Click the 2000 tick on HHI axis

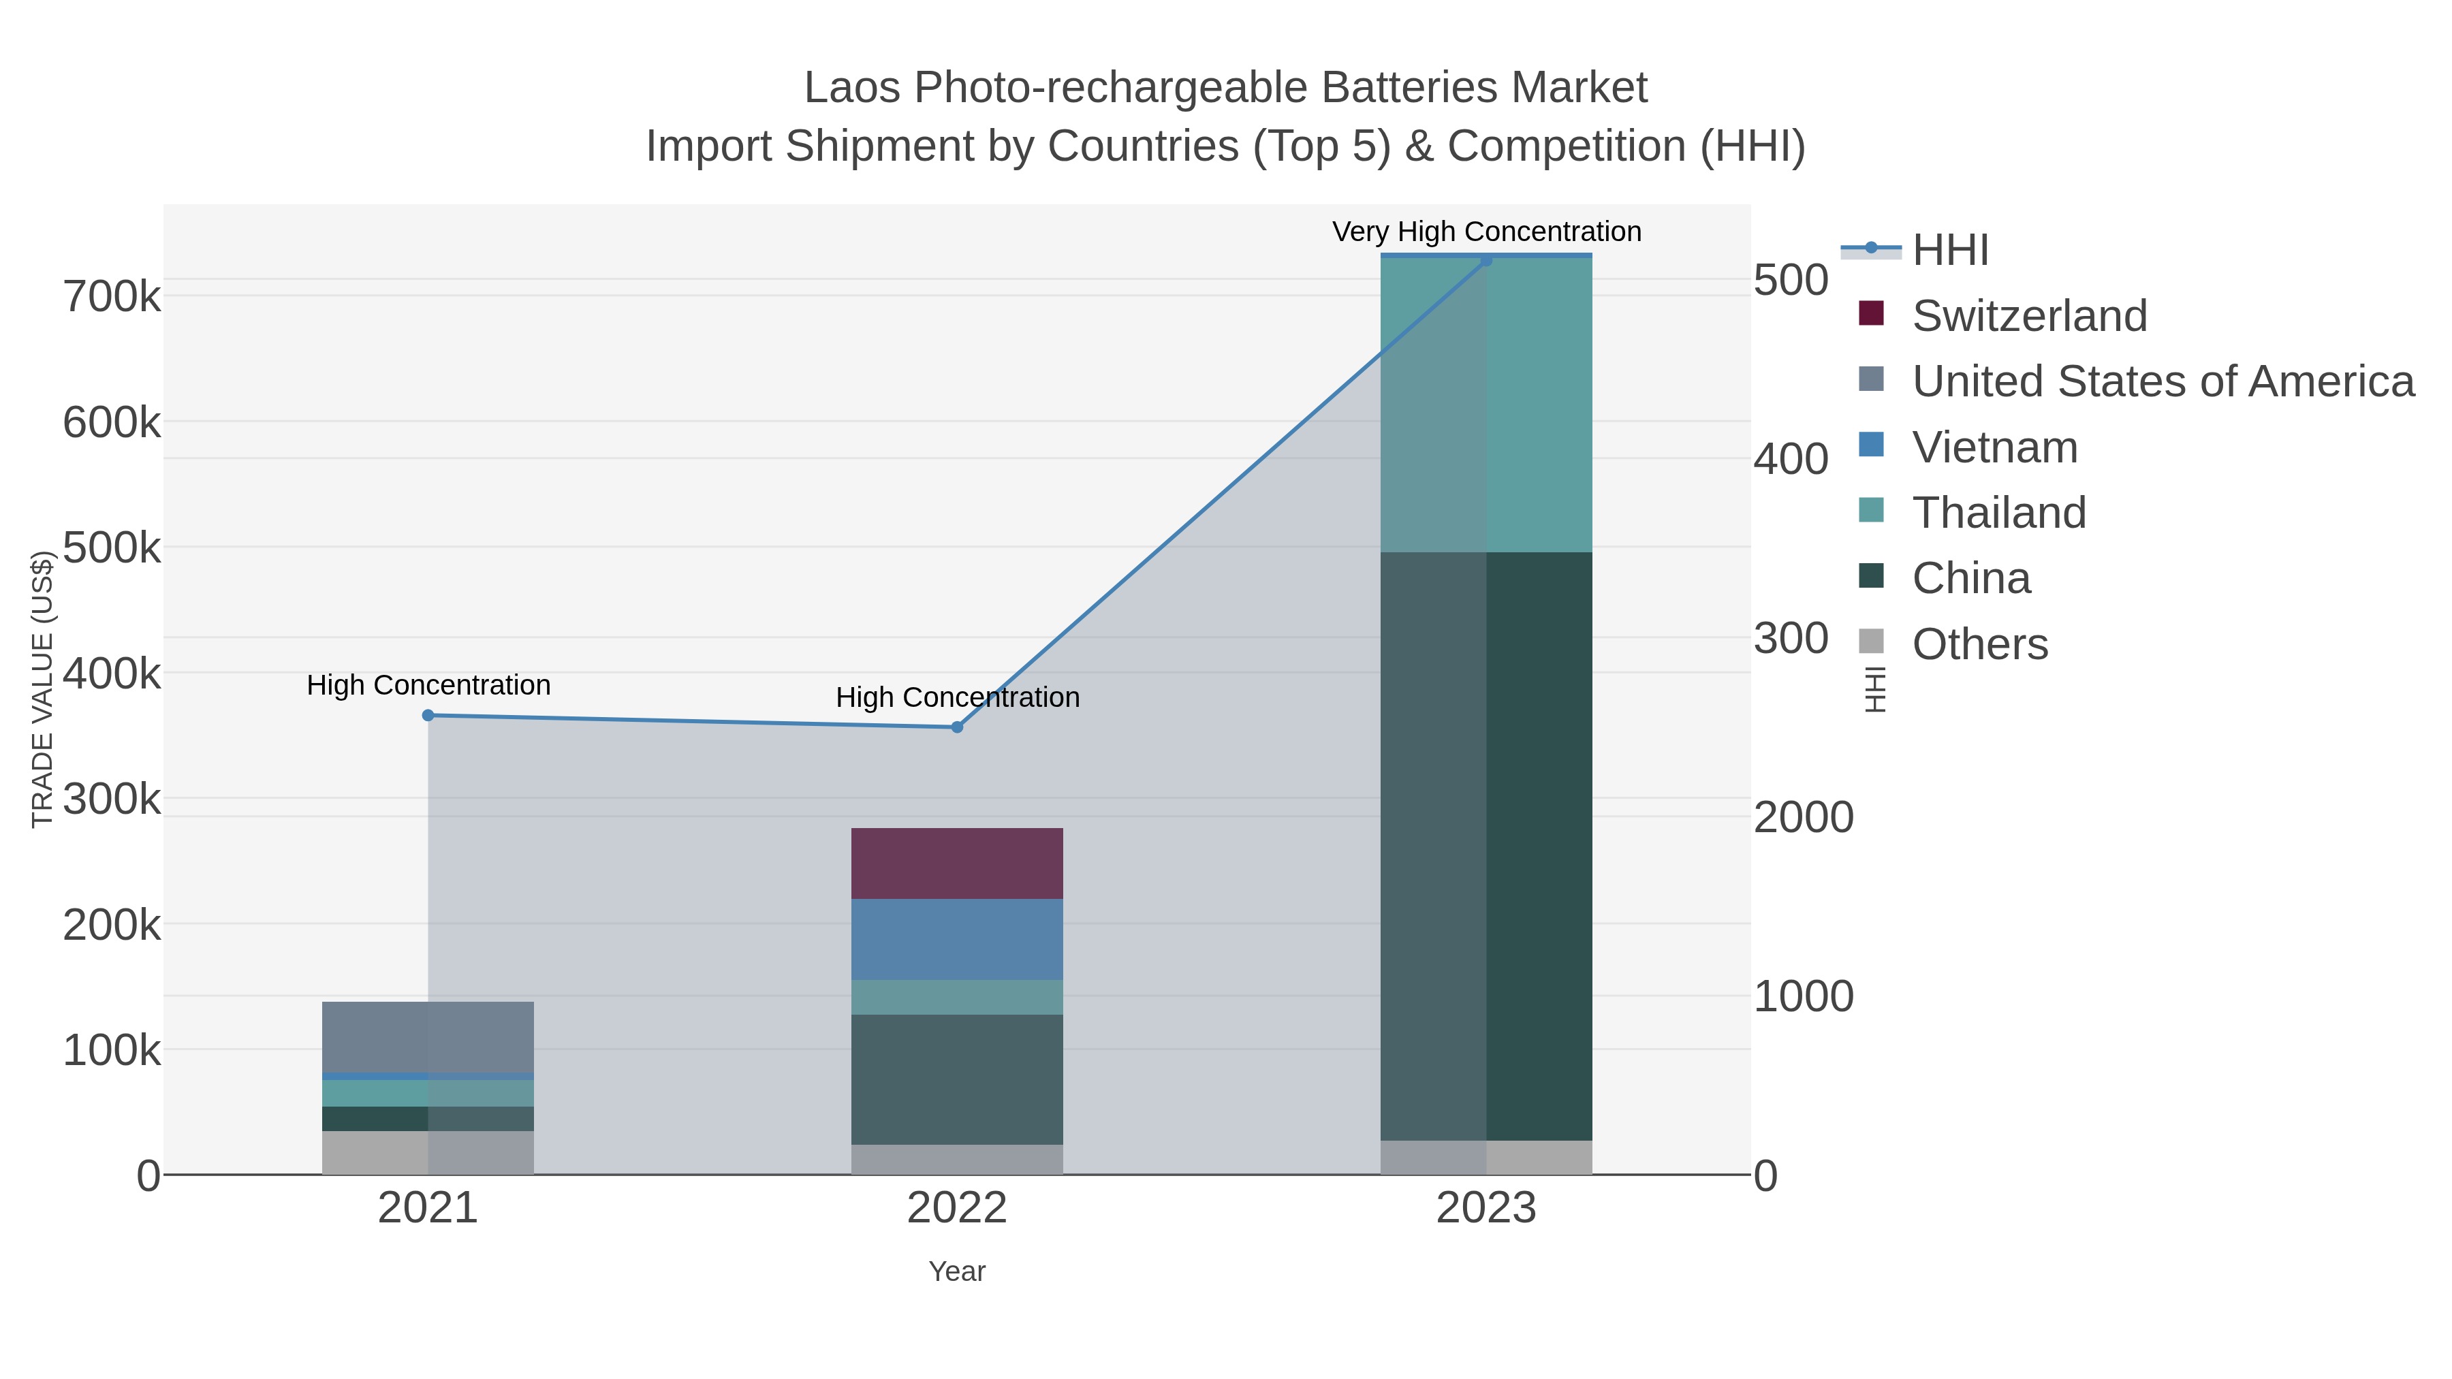coord(1804,817)
